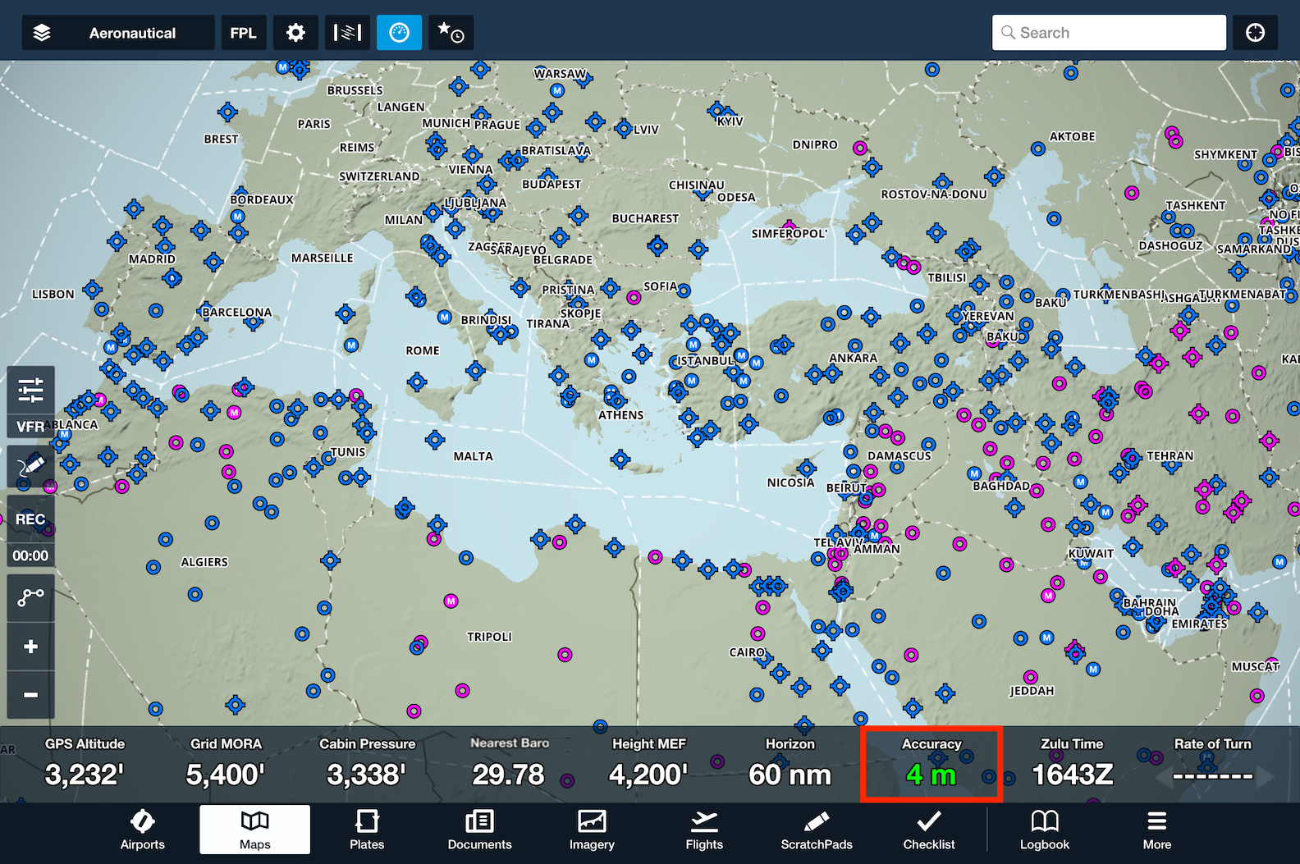Screen dimensions: 1300x864
Task: Switch to the Airports tab
Action: click(143, 830)
